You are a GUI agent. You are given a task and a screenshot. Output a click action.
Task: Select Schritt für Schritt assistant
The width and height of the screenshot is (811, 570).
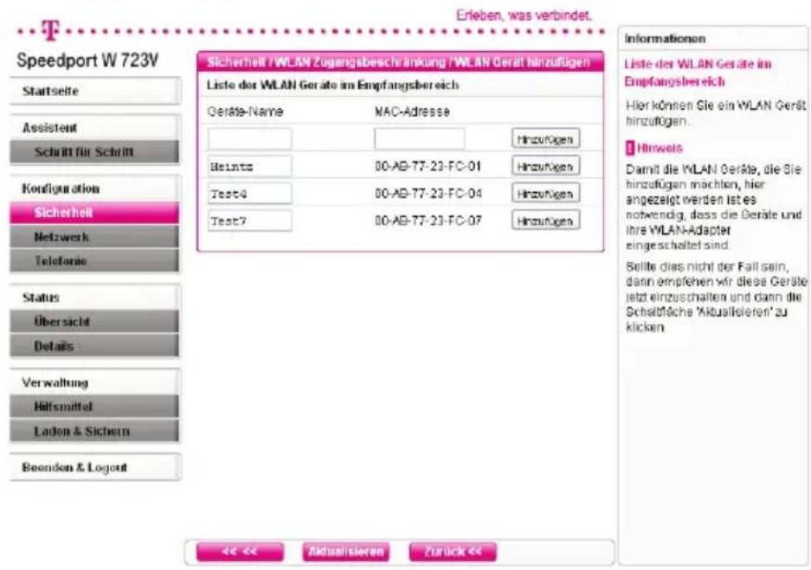95,152
